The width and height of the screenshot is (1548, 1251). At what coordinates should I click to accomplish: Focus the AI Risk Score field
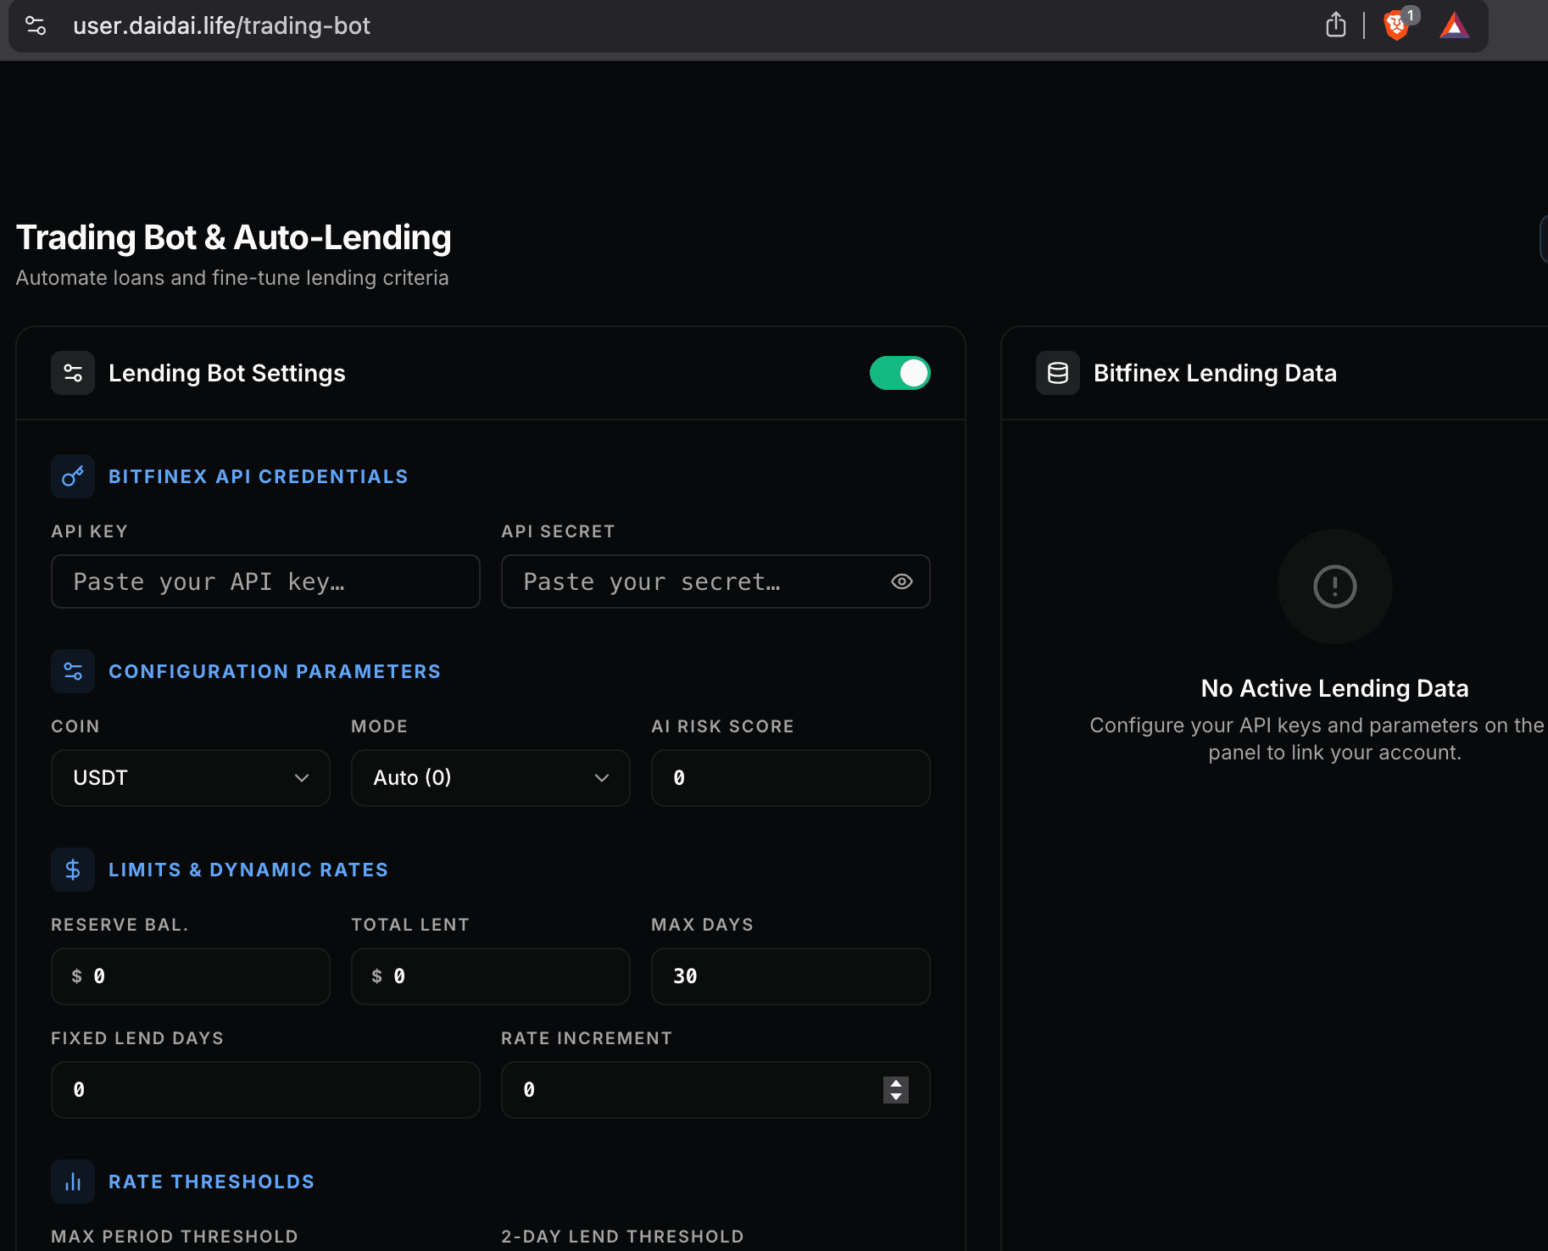click(791, 778)
